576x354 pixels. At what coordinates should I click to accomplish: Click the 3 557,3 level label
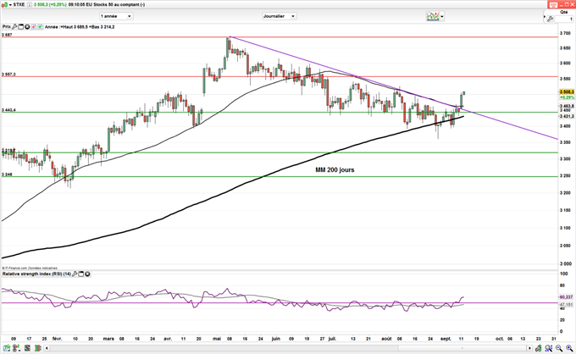click(8, 75)
